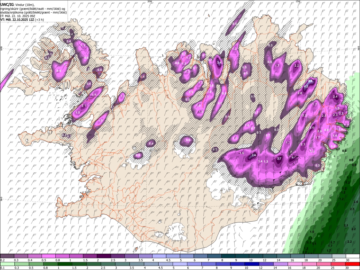The width and height of the screenshot is (360, 270).
Task: Click the 'rigning/skúrir' legend description line
Action: [x=33, y=9]
